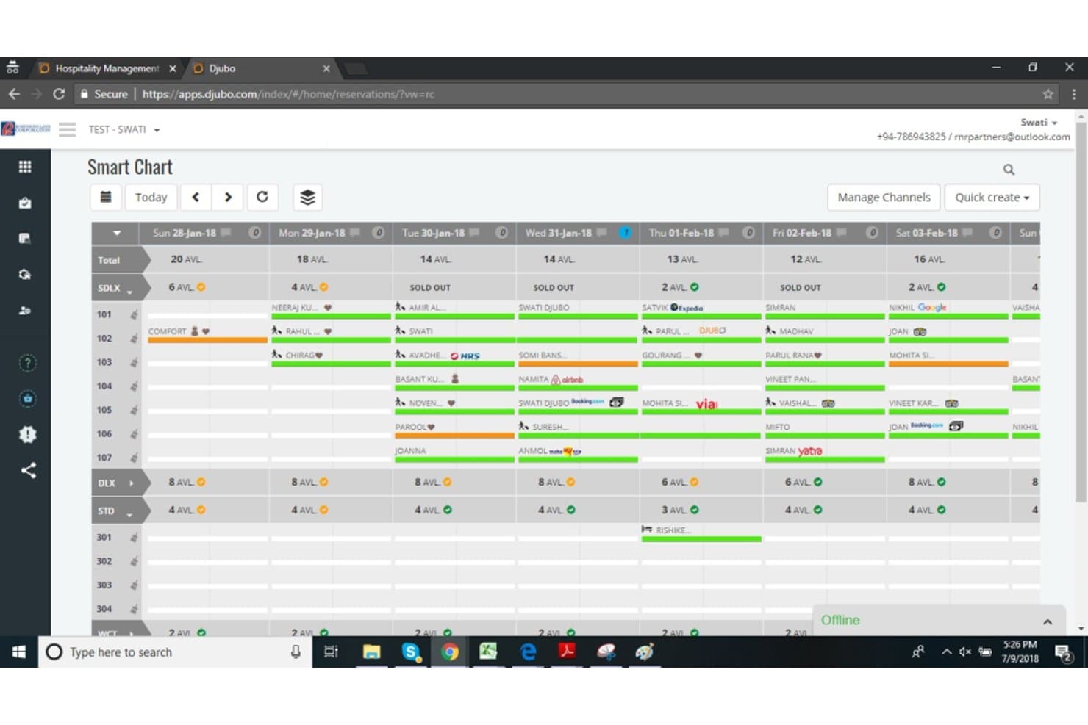Go to the next week with the right arrow

(228, 197)
